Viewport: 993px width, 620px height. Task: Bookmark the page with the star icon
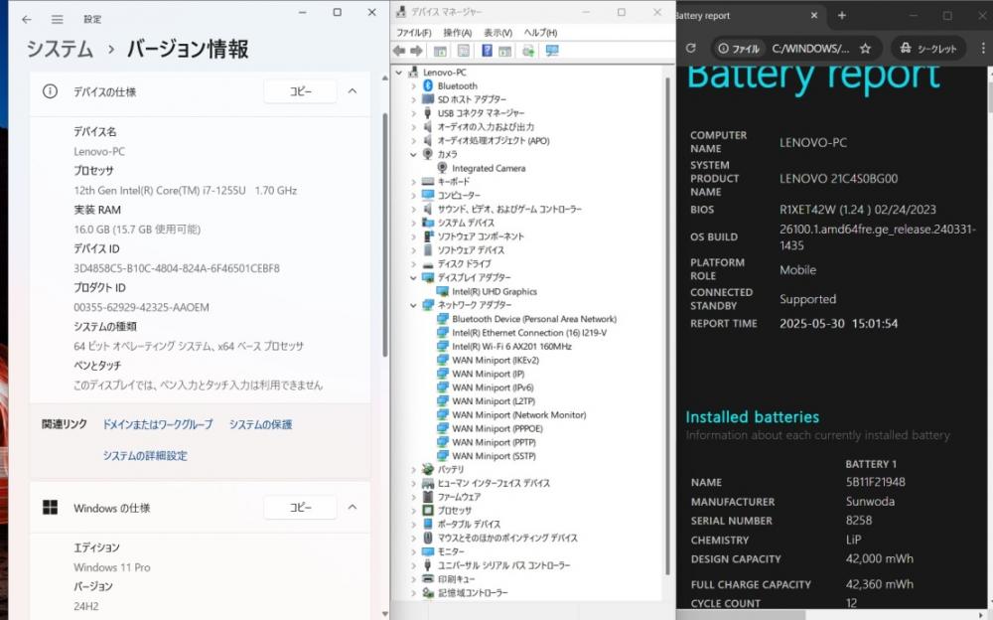pyautogui.click(x=865, y=48)
